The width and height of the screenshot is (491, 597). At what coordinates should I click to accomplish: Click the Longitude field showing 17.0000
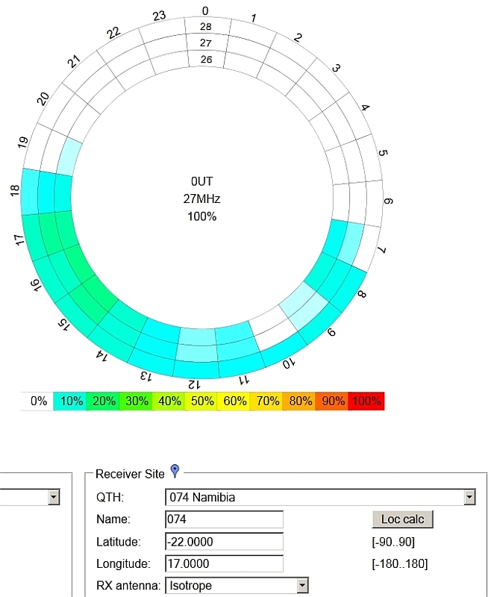coord(224,563)
